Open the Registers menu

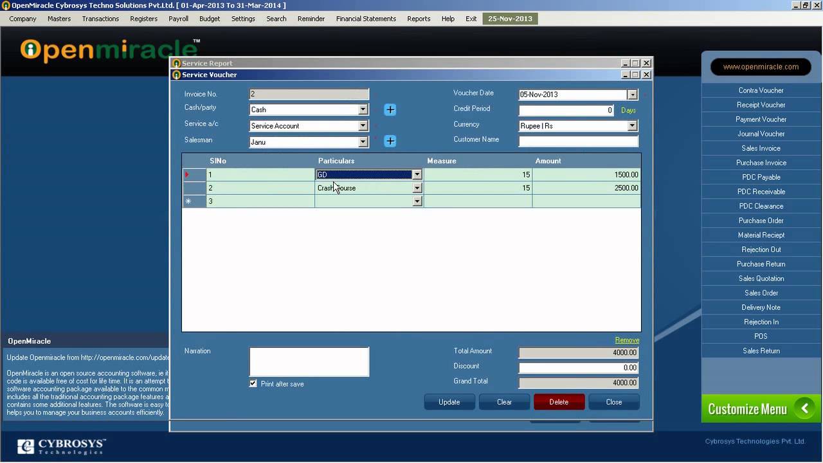[143, 19]
